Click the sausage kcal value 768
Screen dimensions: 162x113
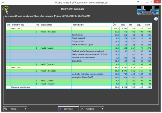[125, 74]
